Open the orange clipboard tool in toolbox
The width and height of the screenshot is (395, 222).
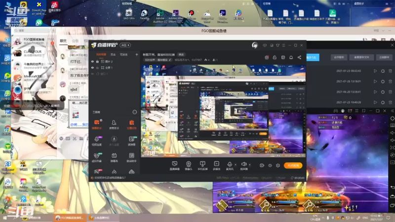pyautogui.click(x=131, y=124)
